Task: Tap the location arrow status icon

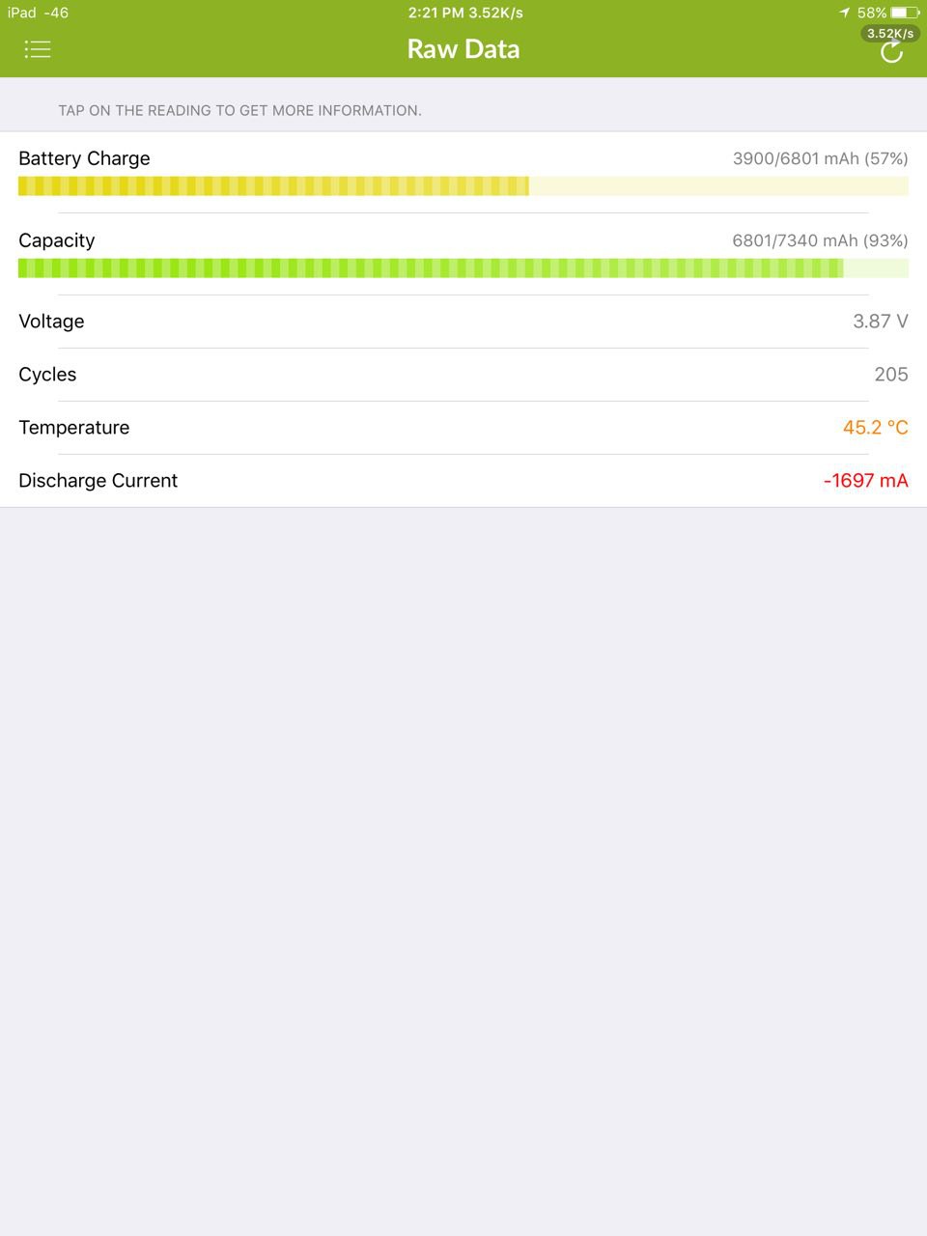Action: click(x=845, y=13)
